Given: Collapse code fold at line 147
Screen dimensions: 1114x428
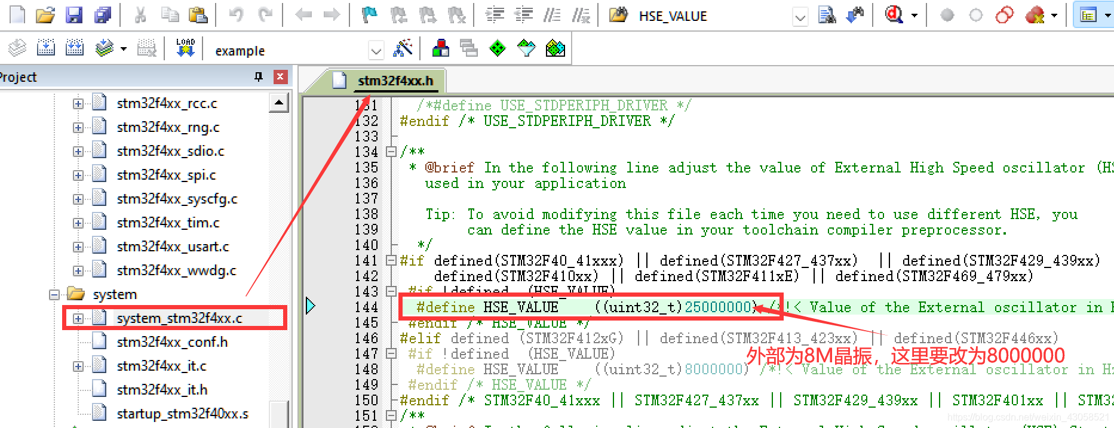Looking at the screenshot, I should click(391, 353).
